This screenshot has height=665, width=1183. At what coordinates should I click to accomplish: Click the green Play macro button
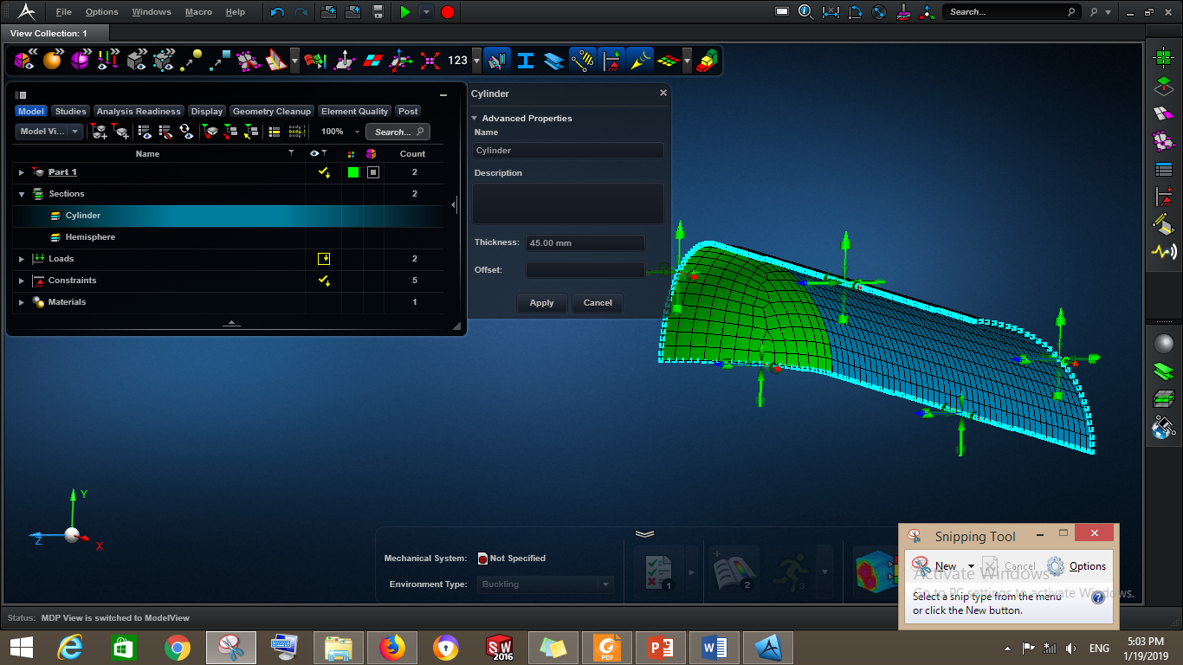point(404,12)
